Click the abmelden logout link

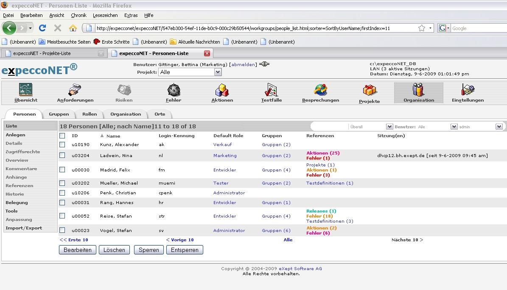(x=243, y=64)
